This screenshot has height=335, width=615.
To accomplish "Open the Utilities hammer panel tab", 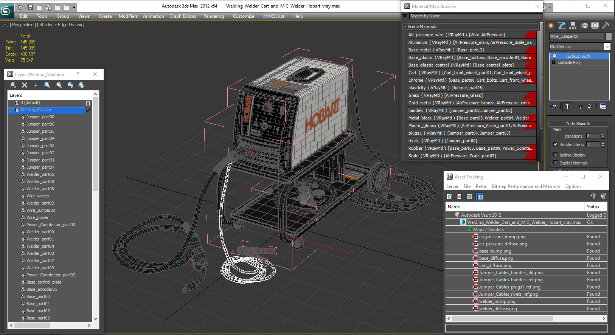I will (x=606, y=26).
